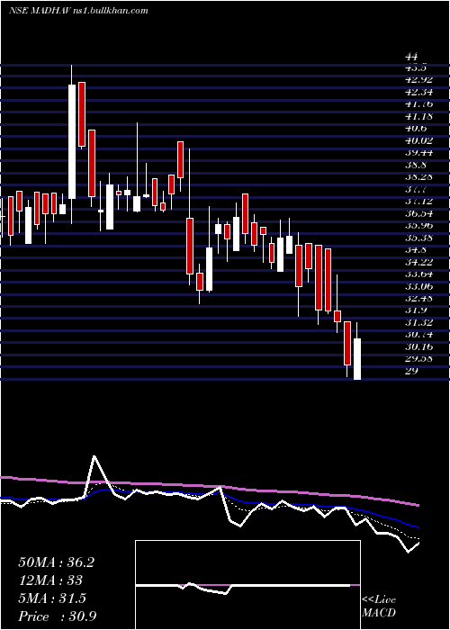The width and height of the screenshot is (450, 630).
Task: Select the 35.38 price axis label
Action: coord(418,238)
